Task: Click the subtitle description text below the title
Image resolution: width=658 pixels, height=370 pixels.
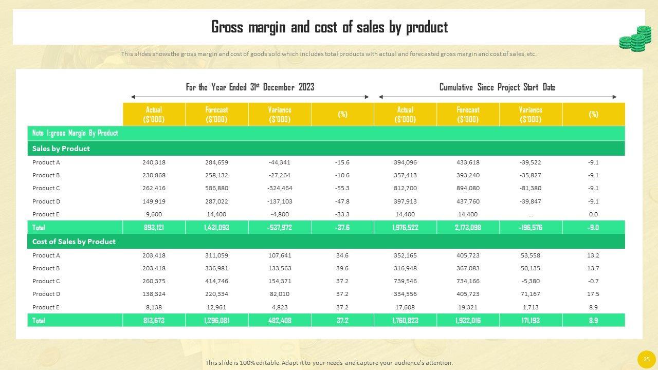Action: tap(329, 54)
